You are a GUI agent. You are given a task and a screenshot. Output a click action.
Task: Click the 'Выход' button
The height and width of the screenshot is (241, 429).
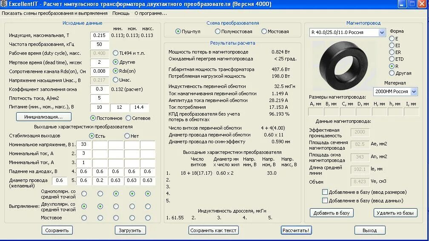[x=369, y=230]
